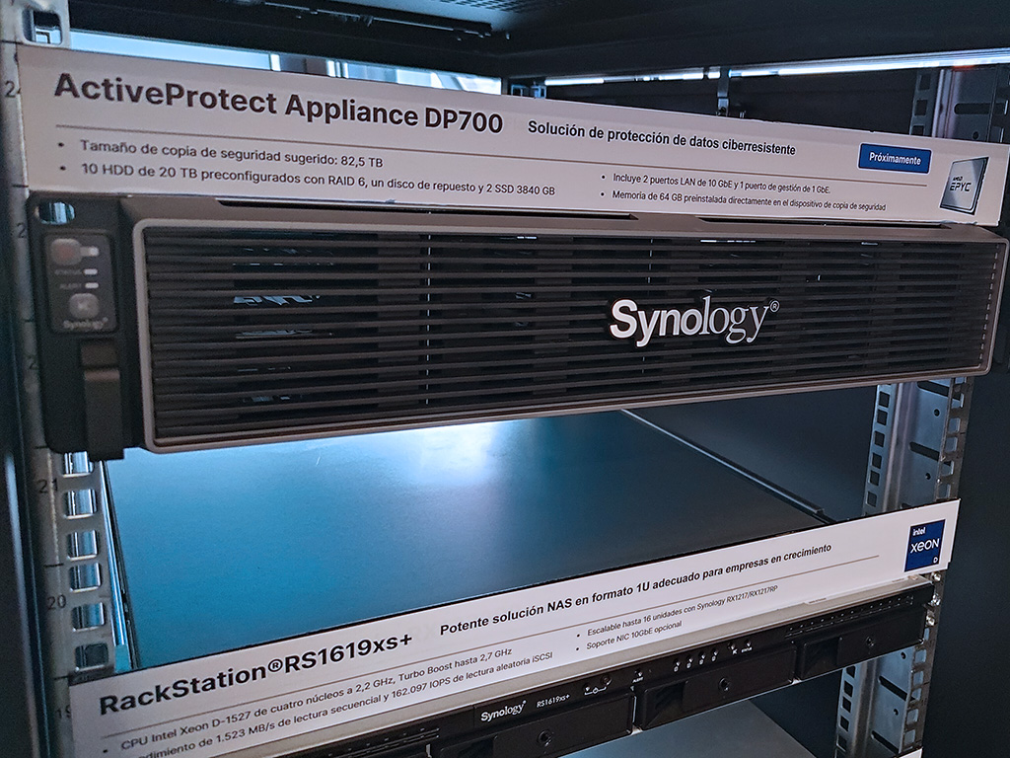Click the middle drive tray lock on RS1619xs+
Screen dimensions: 1010x758
click(x=724, y=684)
